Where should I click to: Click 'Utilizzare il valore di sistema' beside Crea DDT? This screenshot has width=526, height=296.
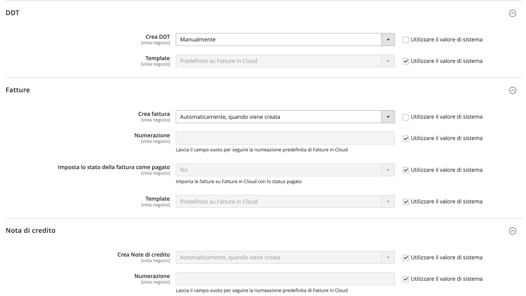447,39
